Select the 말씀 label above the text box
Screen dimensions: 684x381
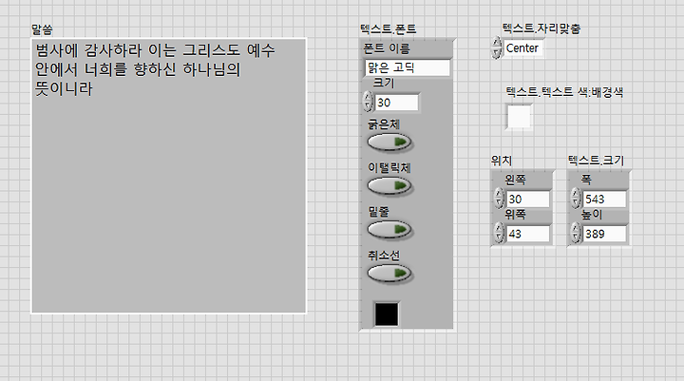[42, 29]
